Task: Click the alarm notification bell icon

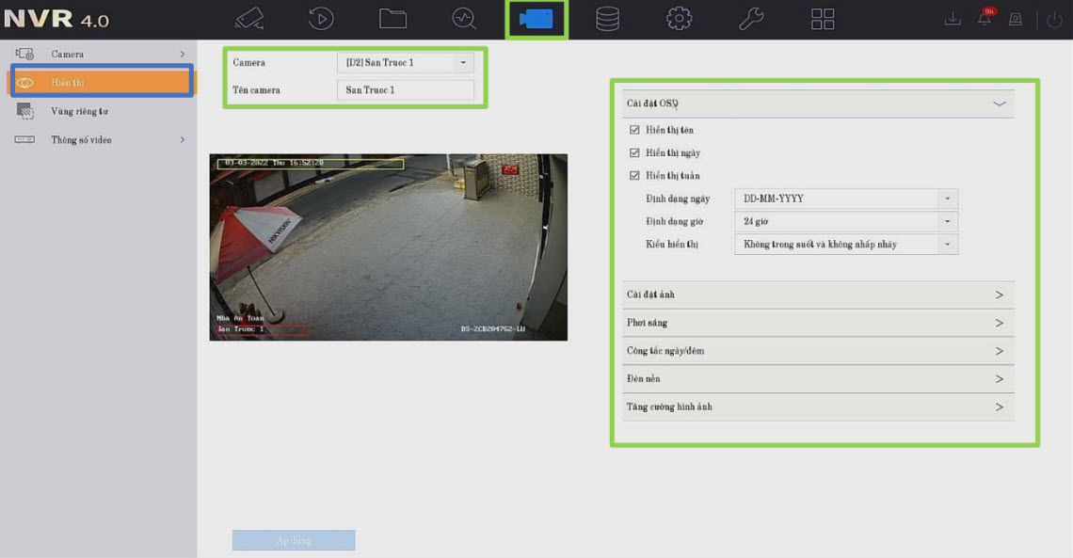Action: pyautogui.click(x=985, y=19)
